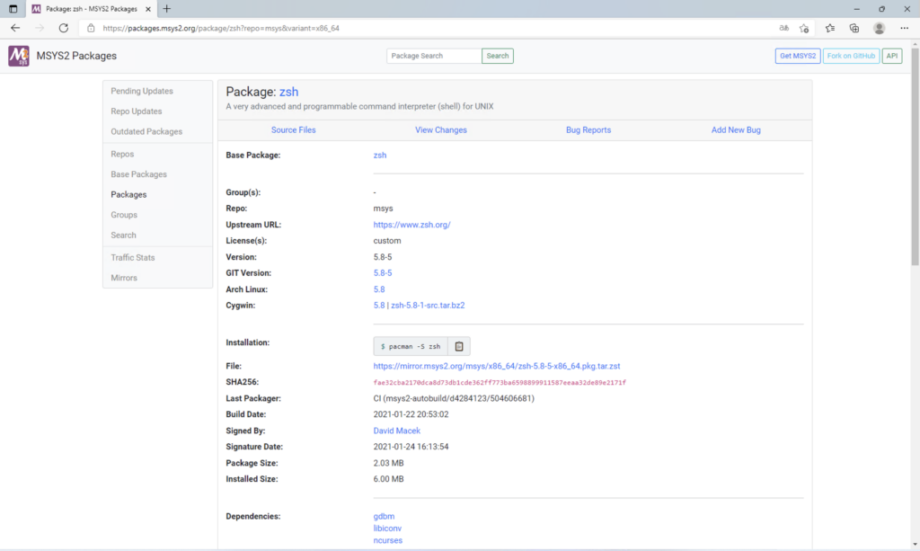Click the API button
Screen dimensions: 920x551
coord(892,56)
